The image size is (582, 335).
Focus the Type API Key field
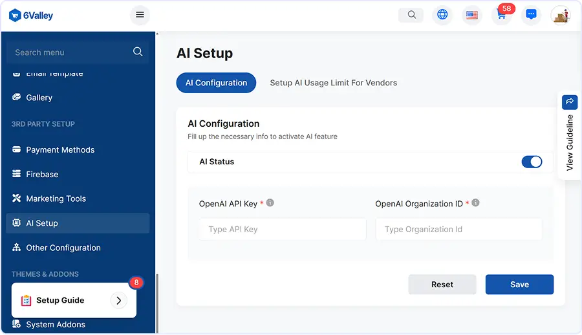(x=283, y=229)
